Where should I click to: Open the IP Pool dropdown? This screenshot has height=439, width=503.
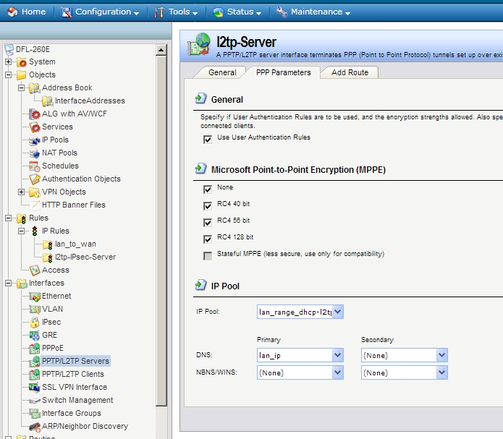click(337, 312)
